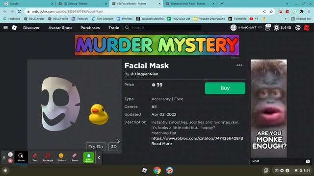Close the Facial Mask browser tab
The height and width of the screenshot is (176, 314).
point(159,3)
